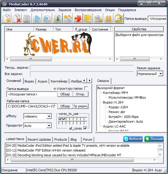Switch to the Аудио tab
The width and height of the screenshot is (168, 174).
click(x=42, y=81)
